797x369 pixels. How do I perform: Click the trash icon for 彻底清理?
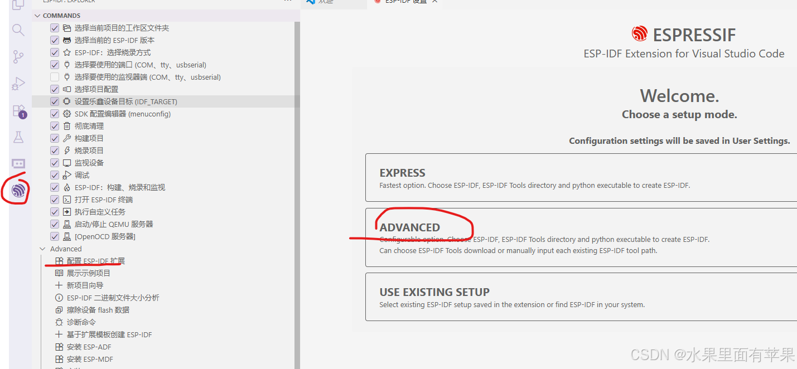point(67,126)
